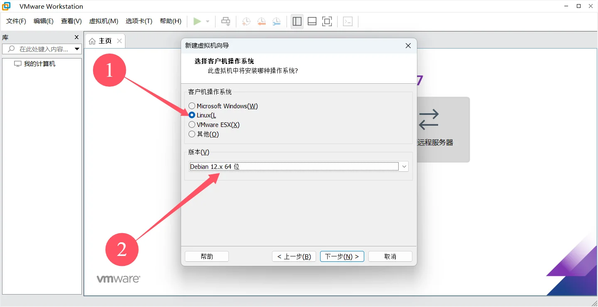Select the Microsoft Windows radio button
The width and height of the screenshot is (598, 307).
point(192,106)
